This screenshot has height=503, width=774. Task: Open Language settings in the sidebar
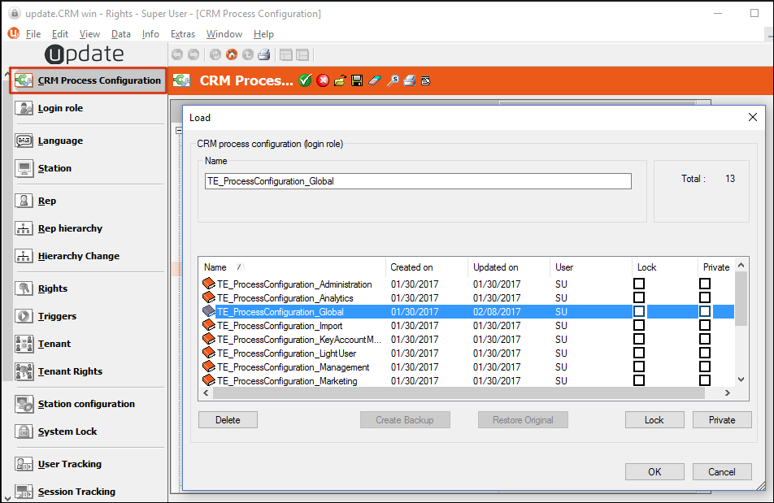60,141
